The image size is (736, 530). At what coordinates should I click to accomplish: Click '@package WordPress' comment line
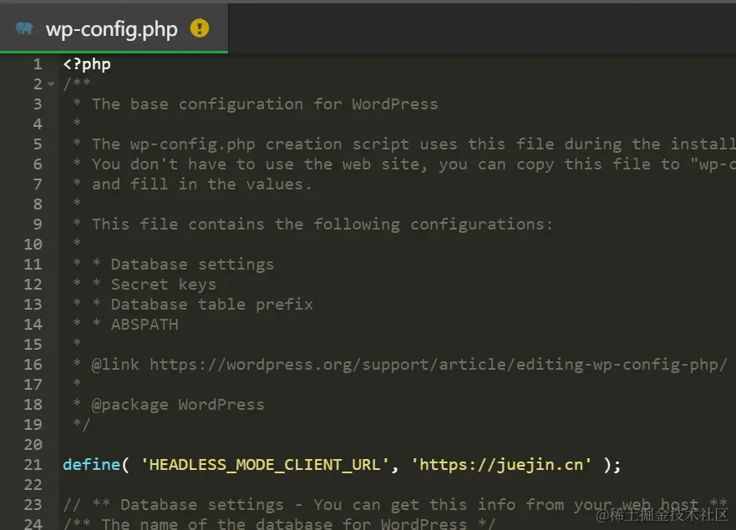click(x=178, y=405)
